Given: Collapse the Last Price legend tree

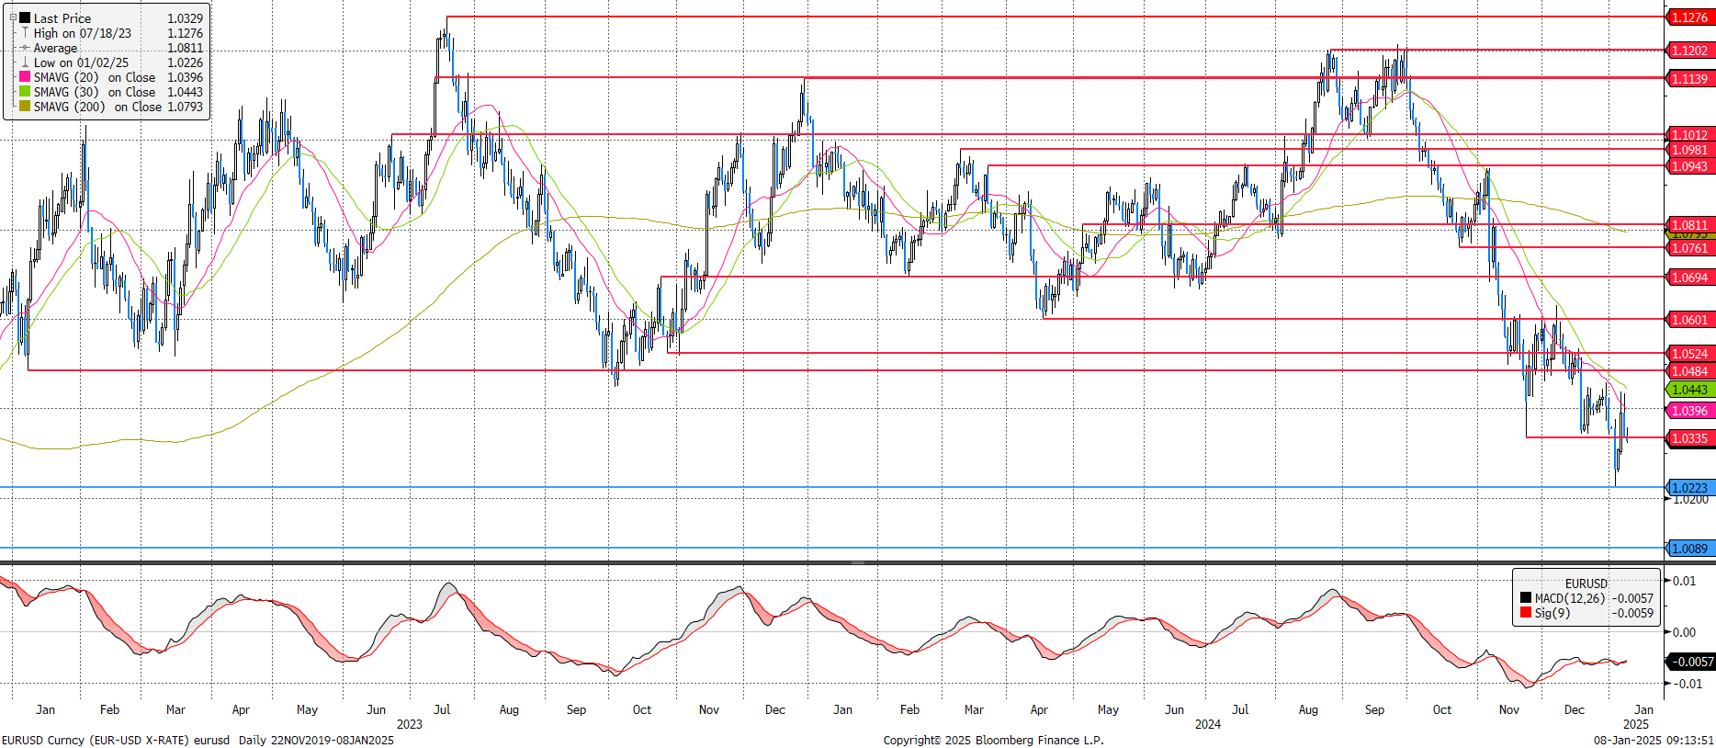Looking at the screenshot, I should [x=13, y=17].
